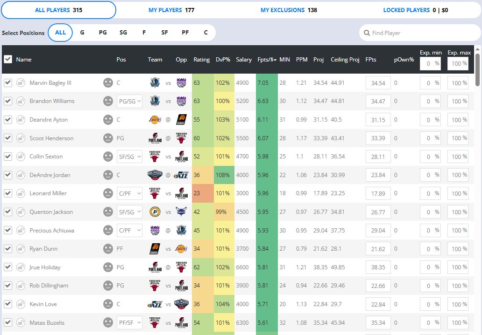482x335 pixels.
Task: Click the neutral face icon for Deandre Ayton
Action: click(108, 120)
